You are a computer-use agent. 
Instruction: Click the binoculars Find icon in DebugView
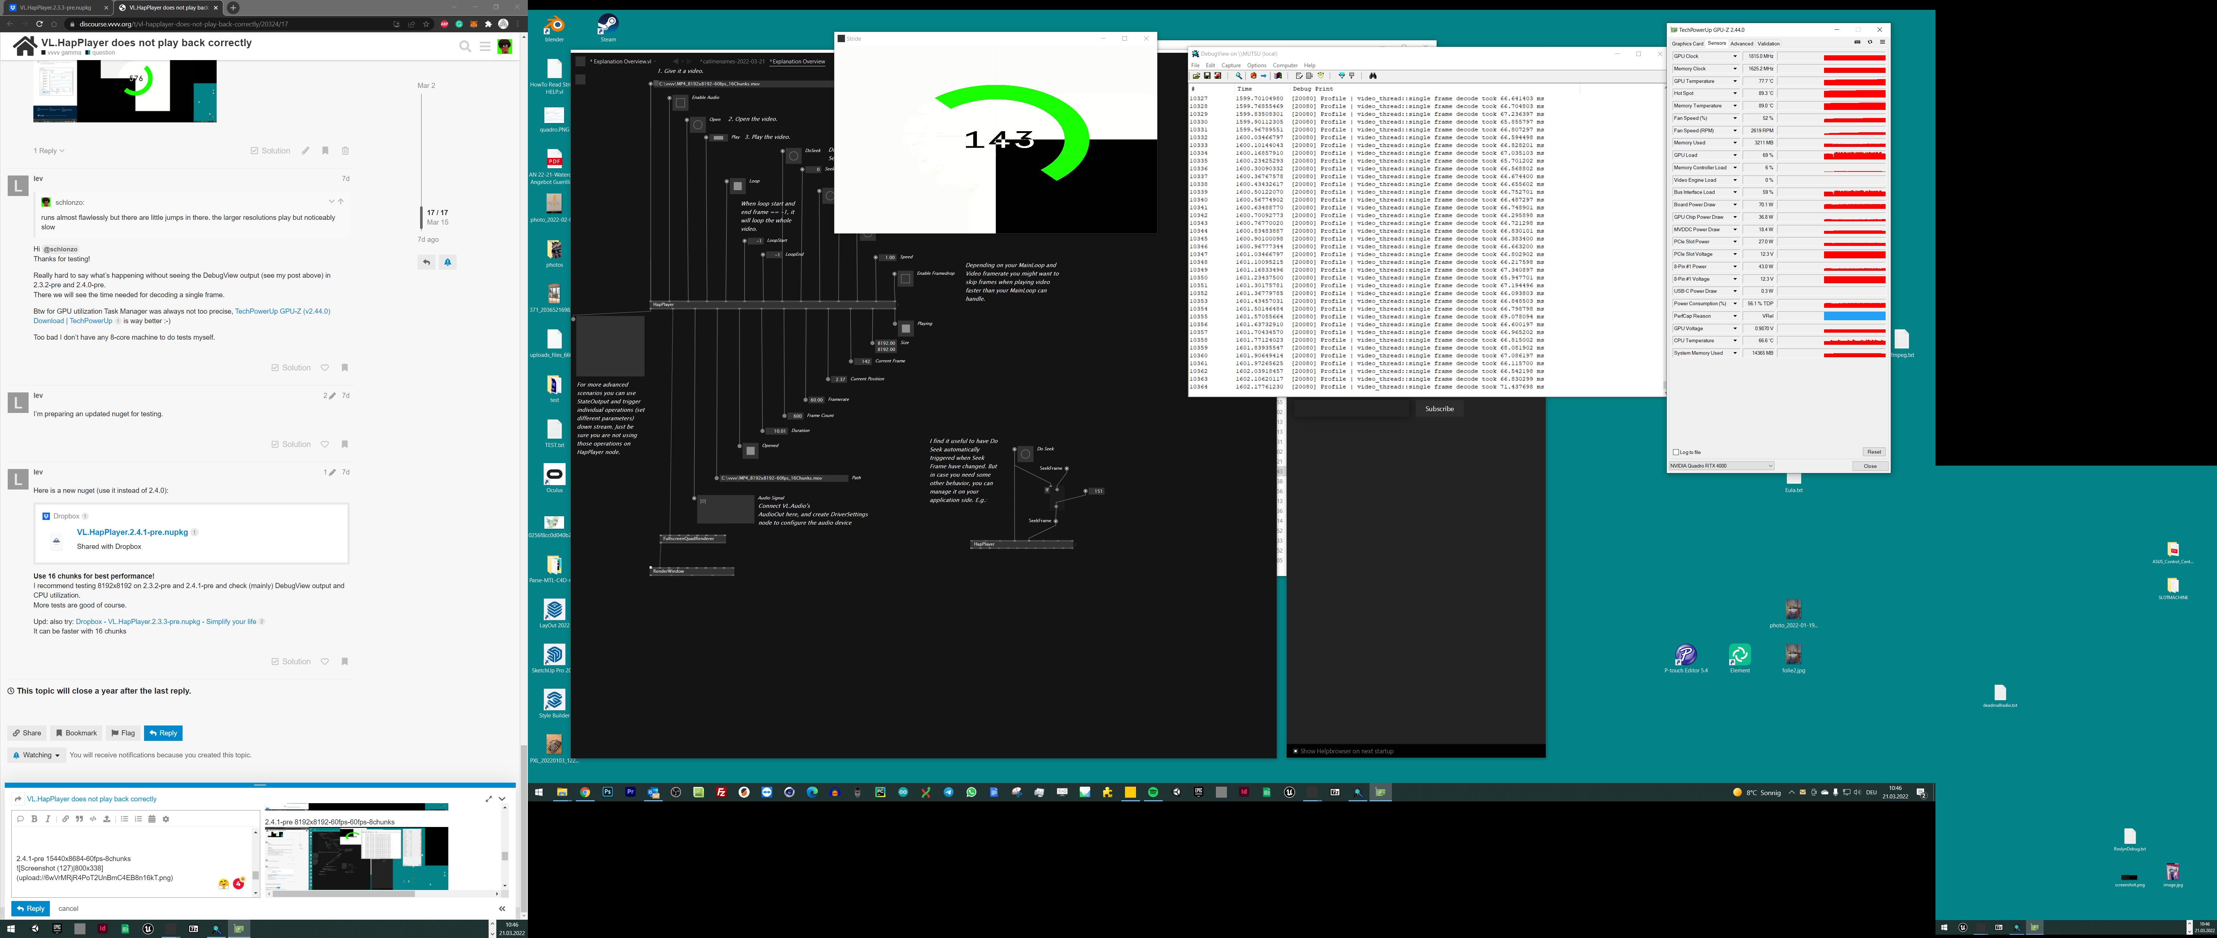tap(1373, 76)
